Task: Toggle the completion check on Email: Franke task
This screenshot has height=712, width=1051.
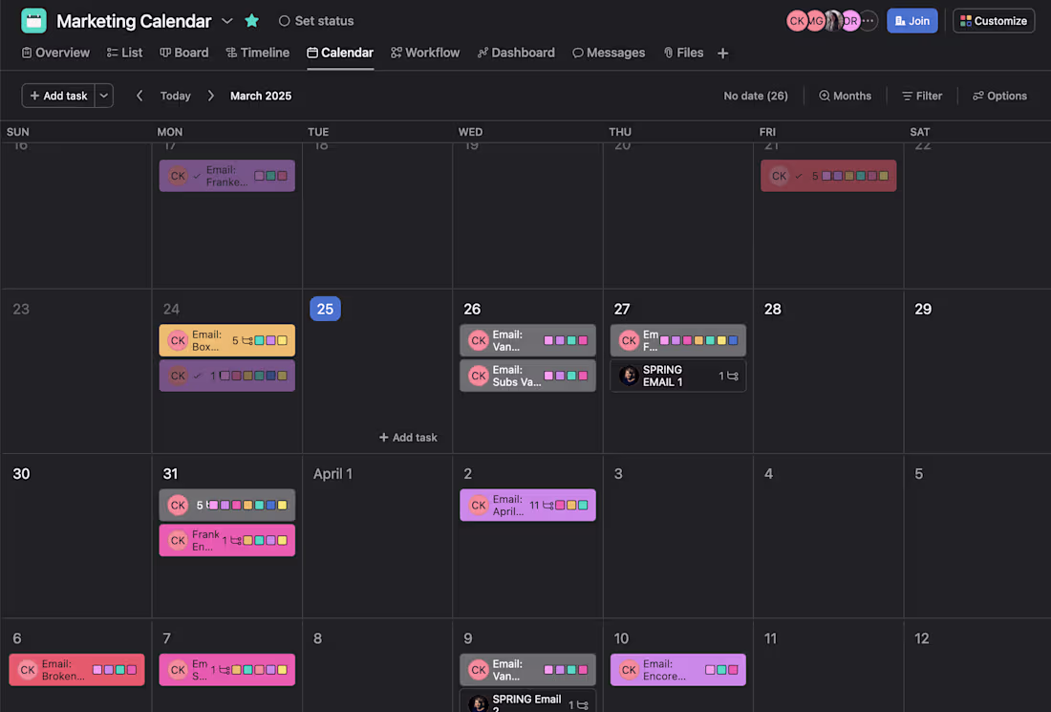Action: (x=197, y=176)
